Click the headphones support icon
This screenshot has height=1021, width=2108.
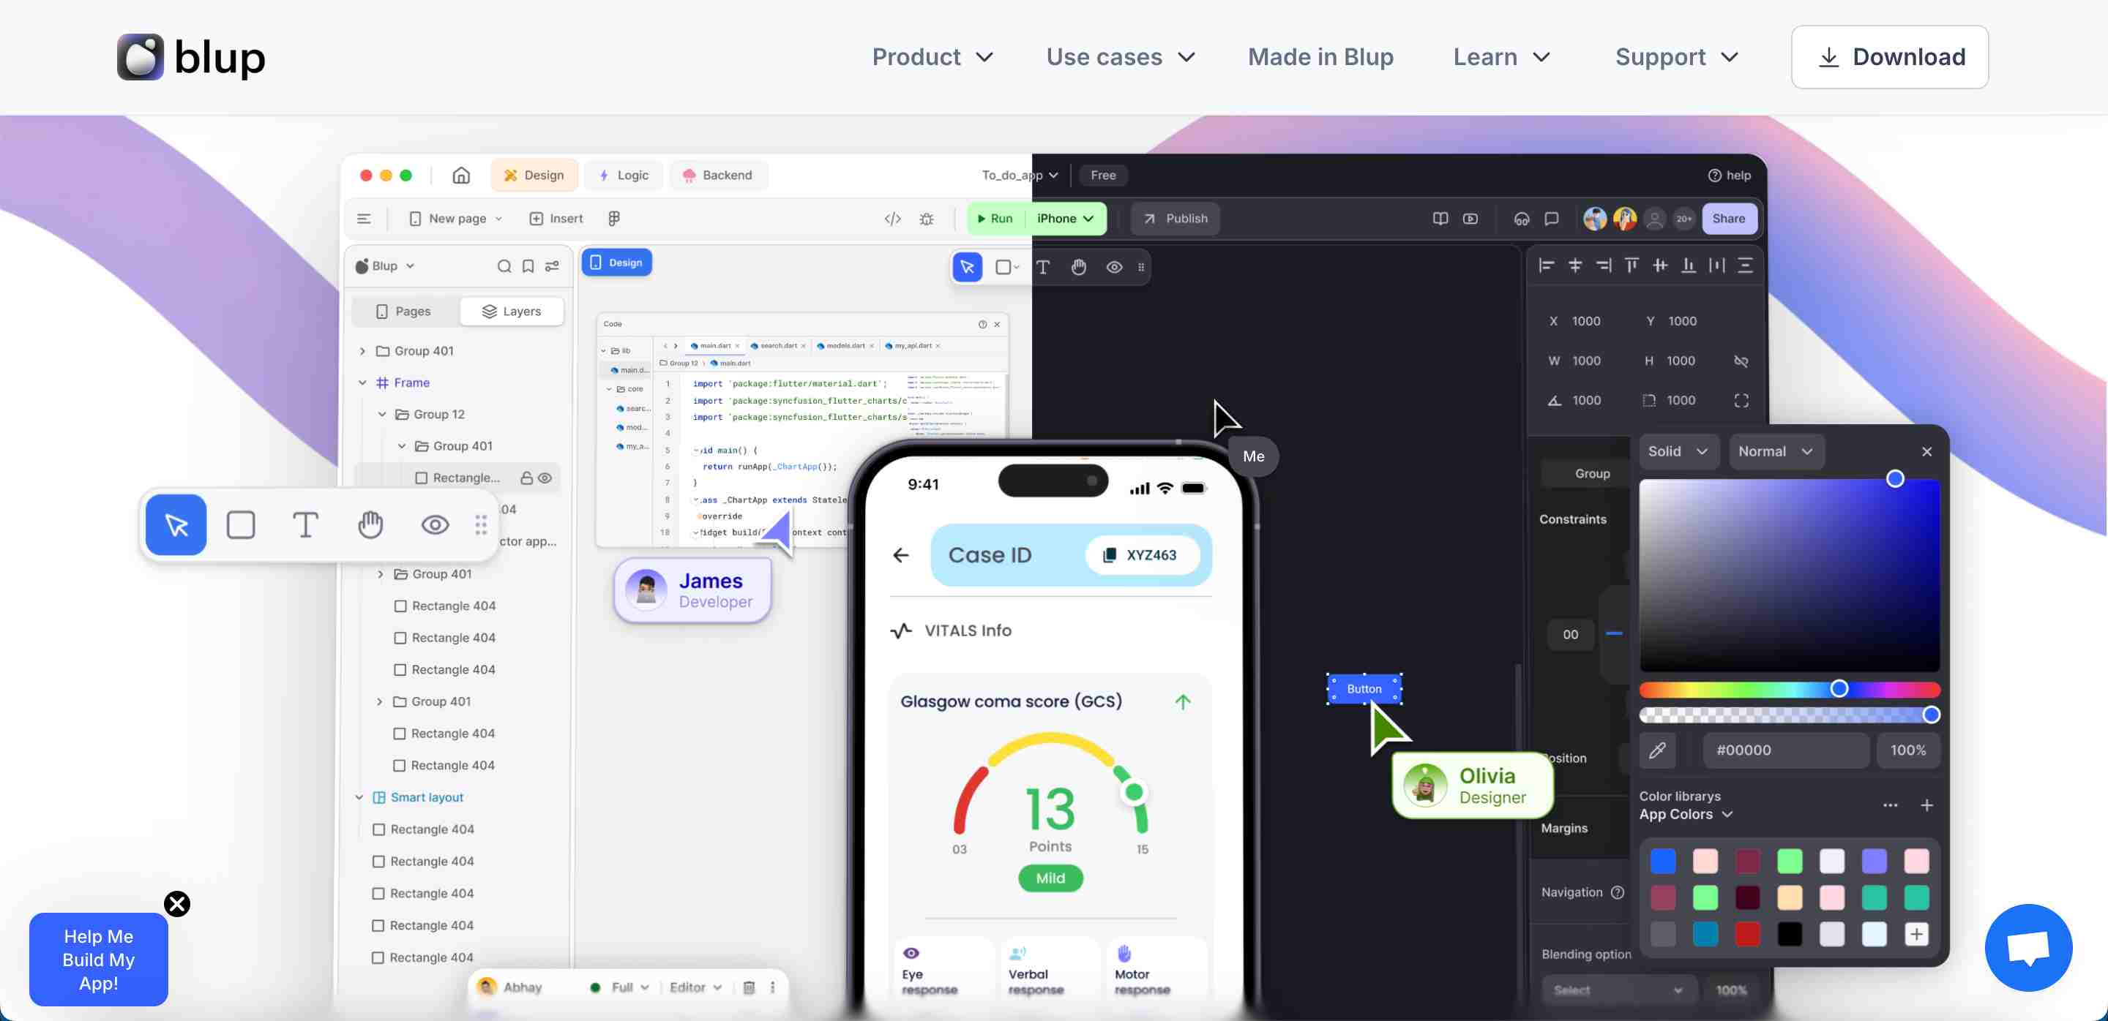pyautogui.click(x=1521, y=218)
